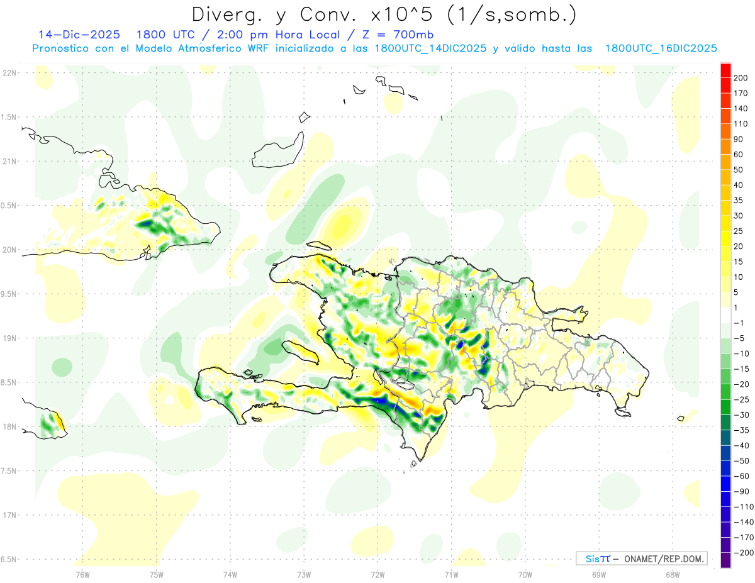The width and height of the screenshot is (755, 583).
Task: Click the '-90' color scale value
Action: point(741,491)
